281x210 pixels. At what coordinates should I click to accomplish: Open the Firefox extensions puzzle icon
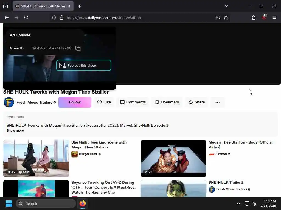[254, 17]
